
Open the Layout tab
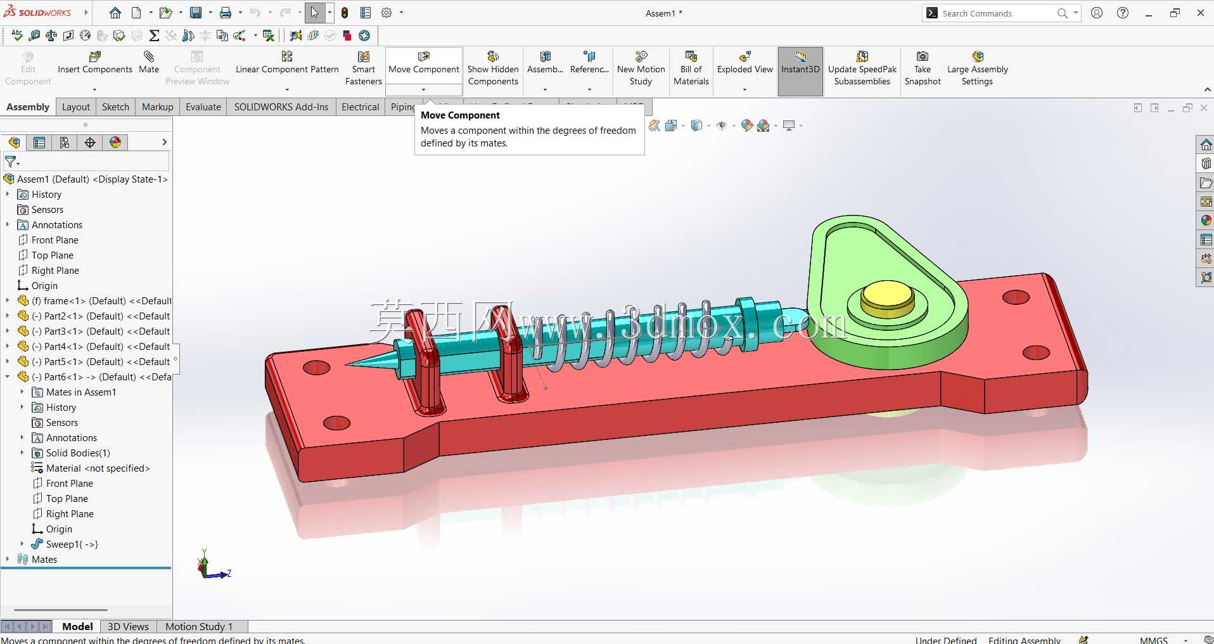click(x=76, y=107)
